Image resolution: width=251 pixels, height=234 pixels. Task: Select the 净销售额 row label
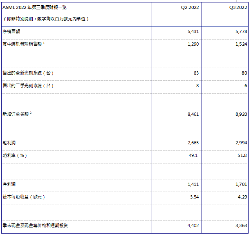(11, 31)
